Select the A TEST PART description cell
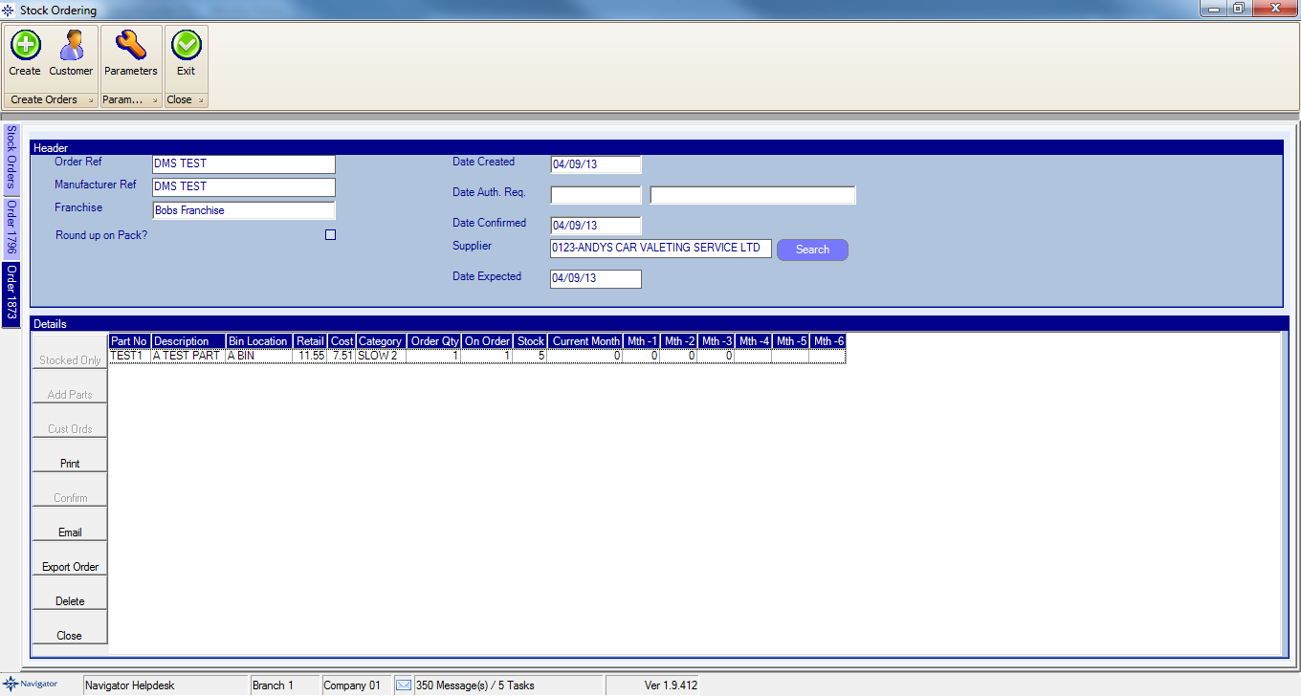The height and width of the screenshot is (696, 1301). [188, 356]
